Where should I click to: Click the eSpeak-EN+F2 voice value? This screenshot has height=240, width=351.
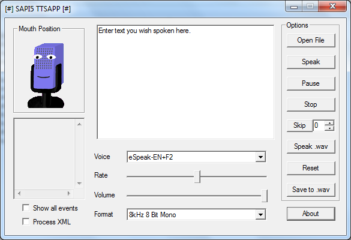(x=151, y=157)
